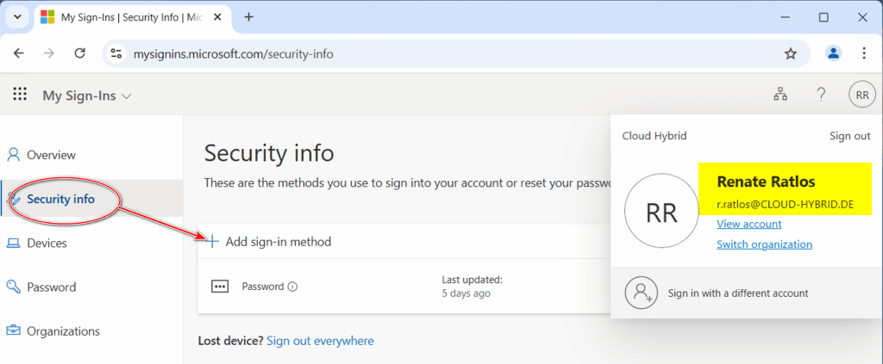Click the browser reload icon

(x=79, y=53)
